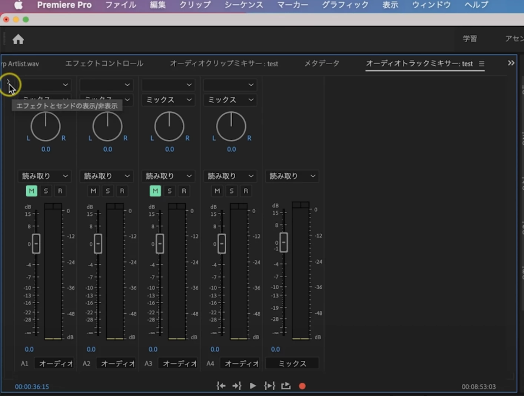Open A2 automation mode 読み取り dropdown
The width and height of the screenshot is (524, 396).
pyautogui.click(x=106, y=176)
